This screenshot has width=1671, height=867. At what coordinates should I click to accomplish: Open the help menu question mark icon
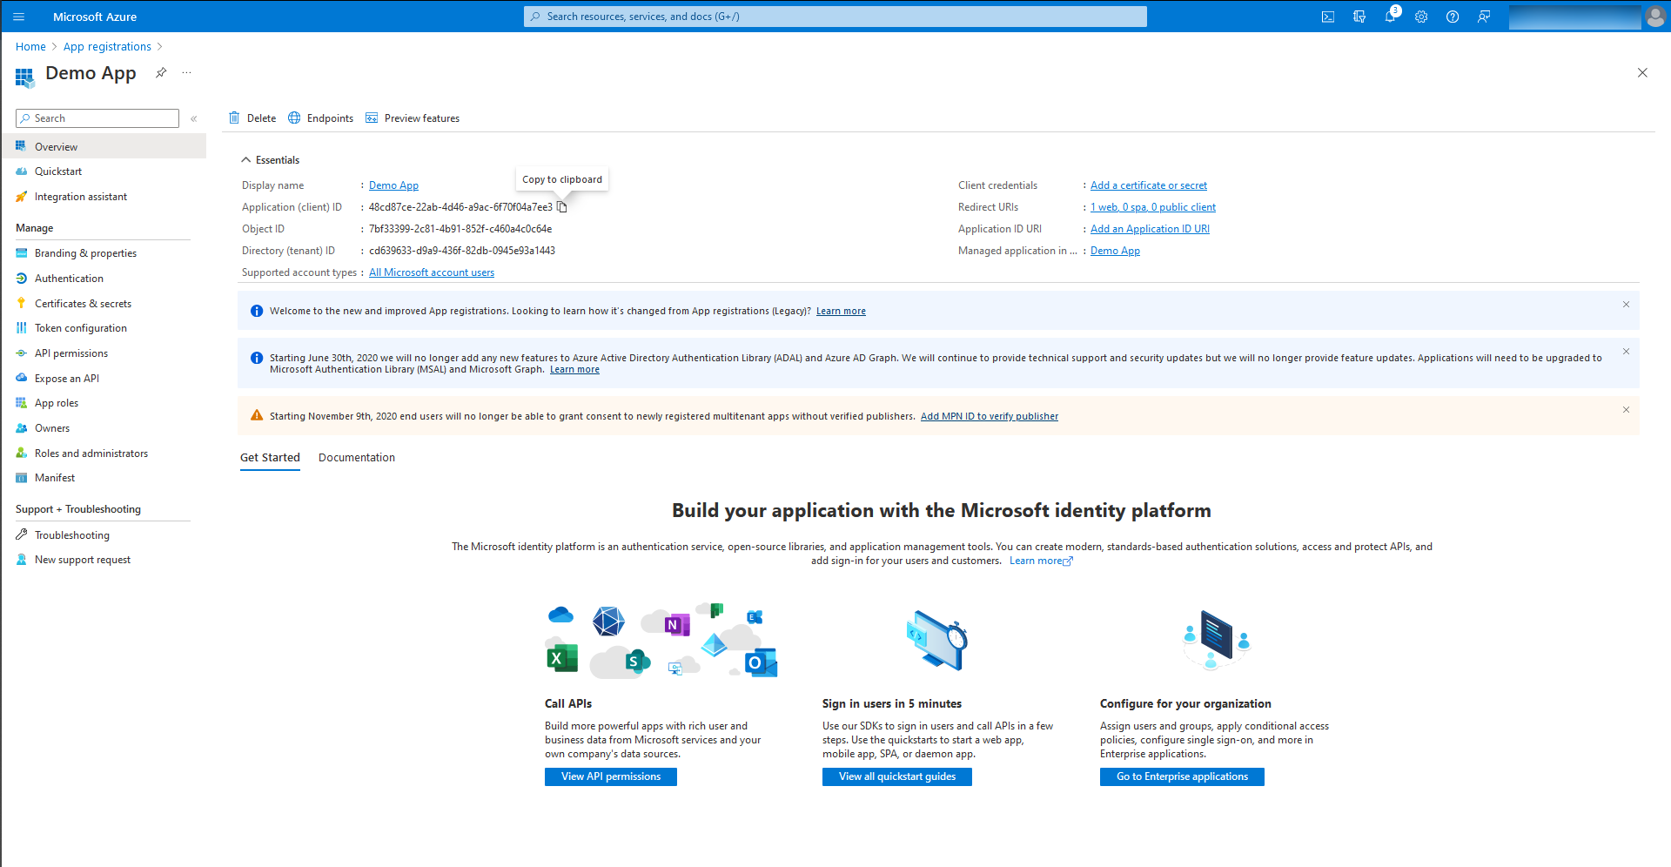point(1452,17)
